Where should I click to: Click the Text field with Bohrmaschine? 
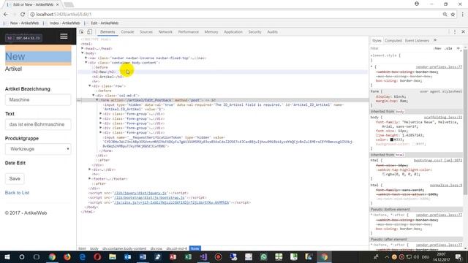38,124
